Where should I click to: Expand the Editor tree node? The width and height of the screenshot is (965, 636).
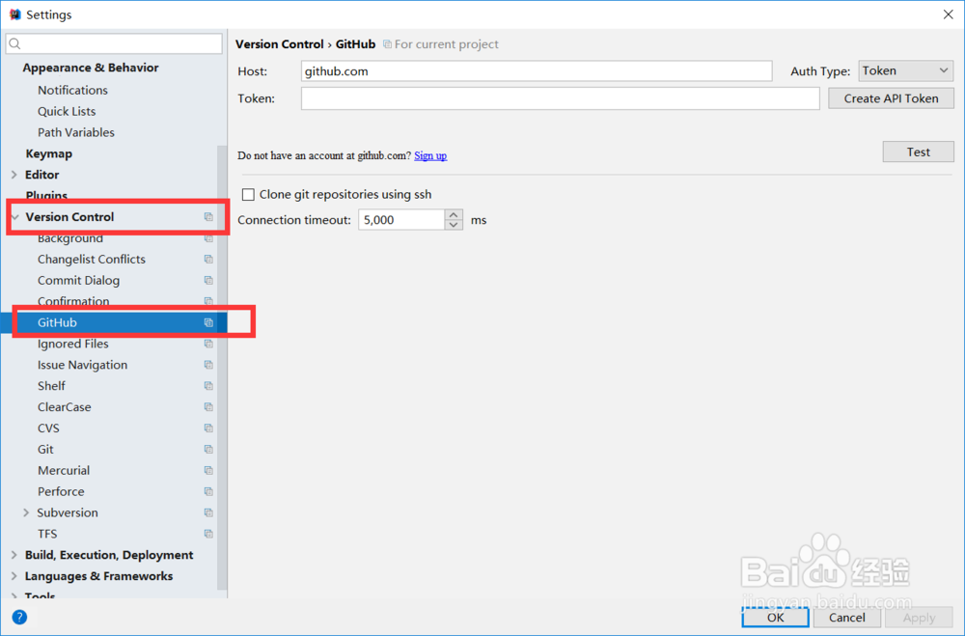(x=14, y=175)
